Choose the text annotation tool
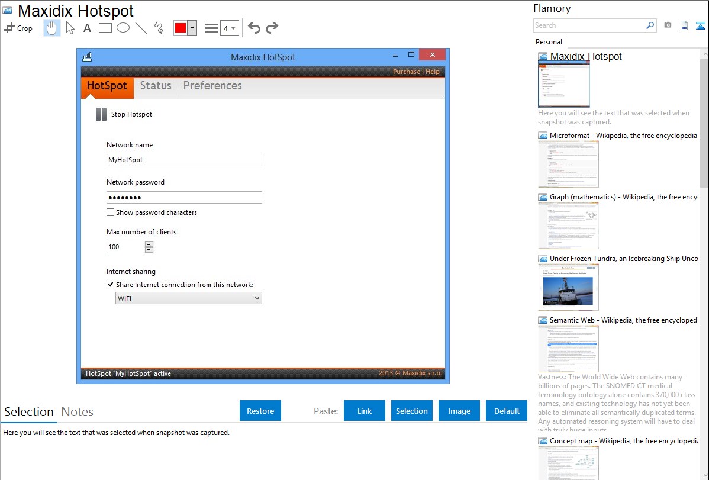Image resolution: width=709 pixels, height=480 pixels. tap(87, 28)
